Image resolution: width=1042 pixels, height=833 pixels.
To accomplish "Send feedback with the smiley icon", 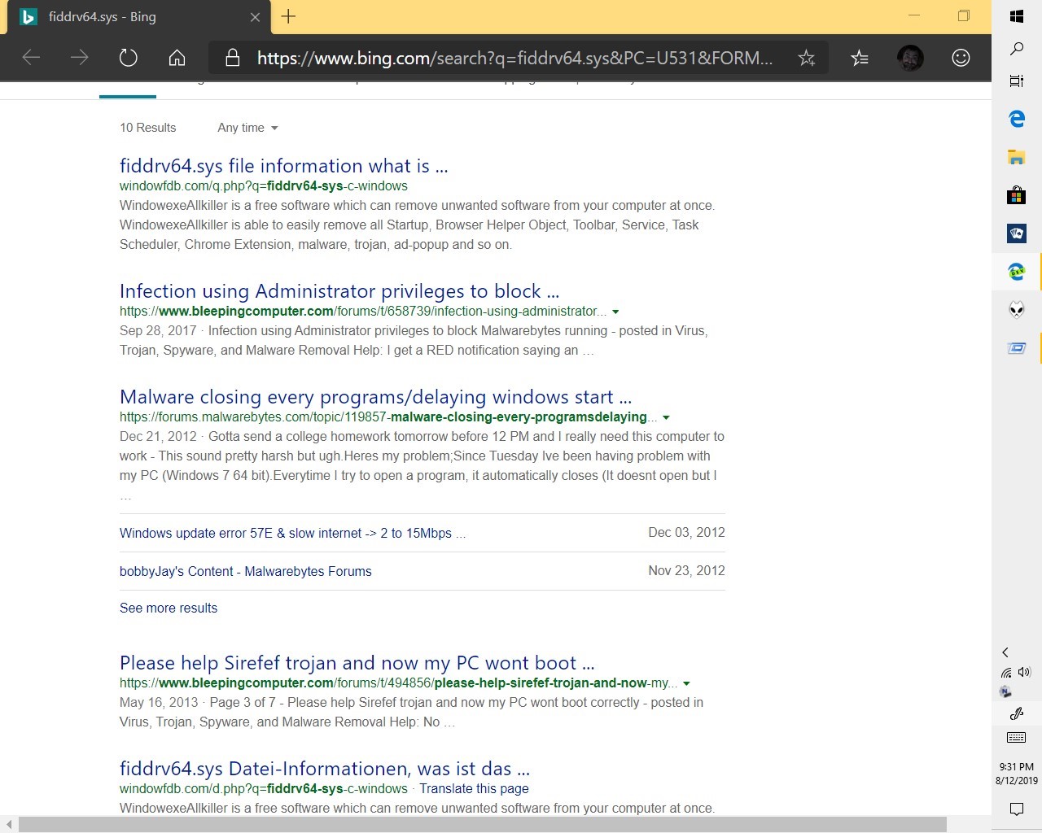I will [x=961, y=58].
